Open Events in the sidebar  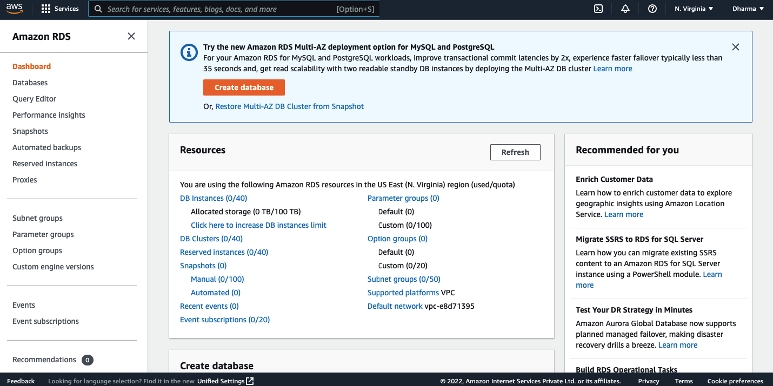24,305
